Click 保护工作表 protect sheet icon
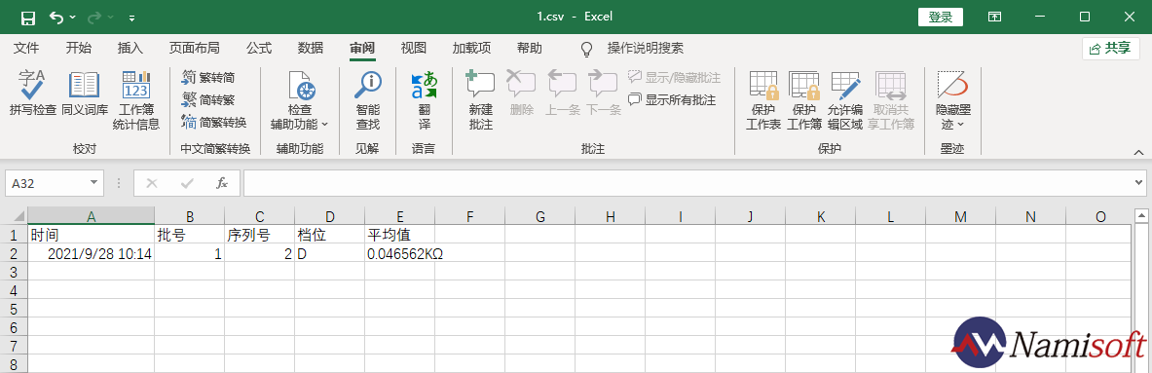1152x373 pixels. pyautogui.click(x=763, y=85)
